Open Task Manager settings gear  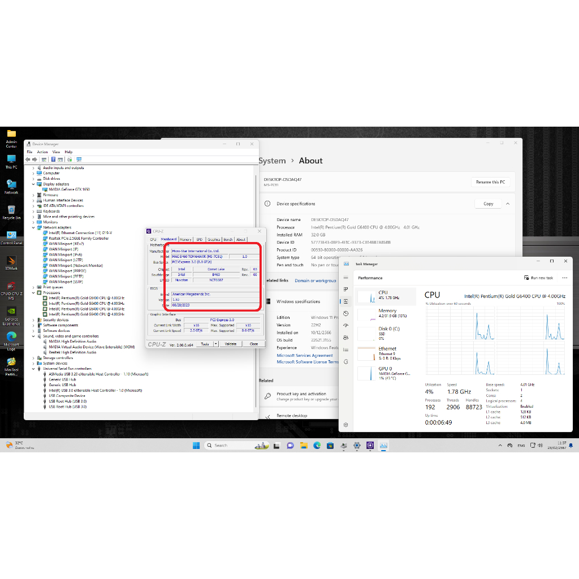(346, 425)
